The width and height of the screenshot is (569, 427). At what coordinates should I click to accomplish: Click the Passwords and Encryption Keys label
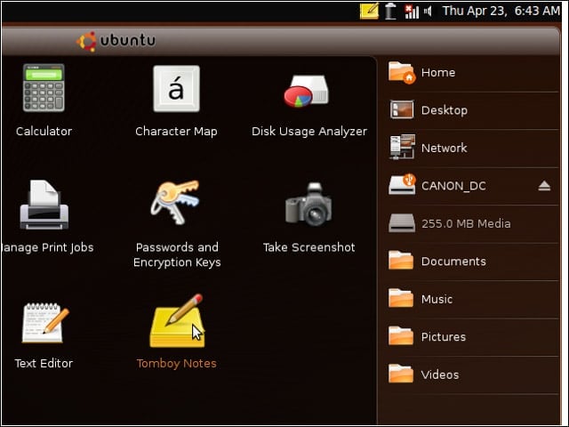pos(177,255)
